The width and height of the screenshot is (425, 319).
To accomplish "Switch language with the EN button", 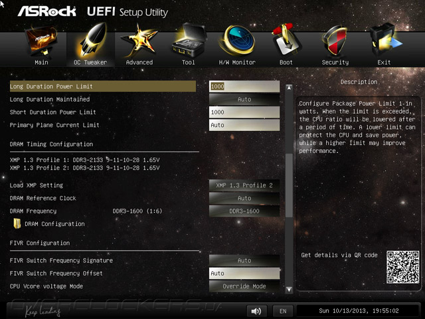I will 283,311.
